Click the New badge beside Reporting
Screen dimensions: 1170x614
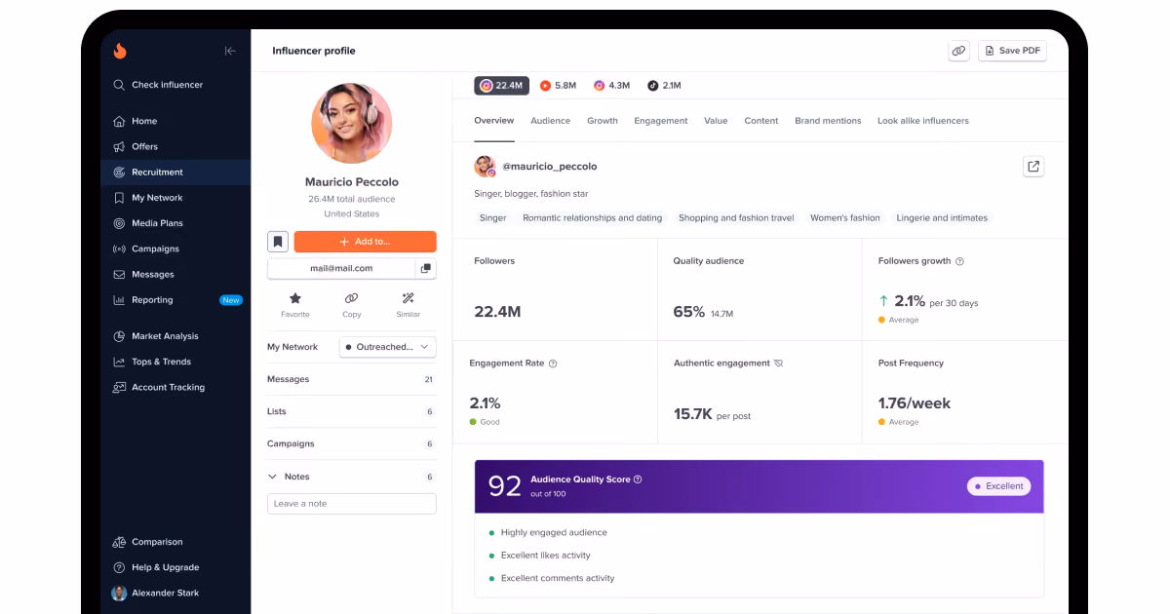click(231, 300)
